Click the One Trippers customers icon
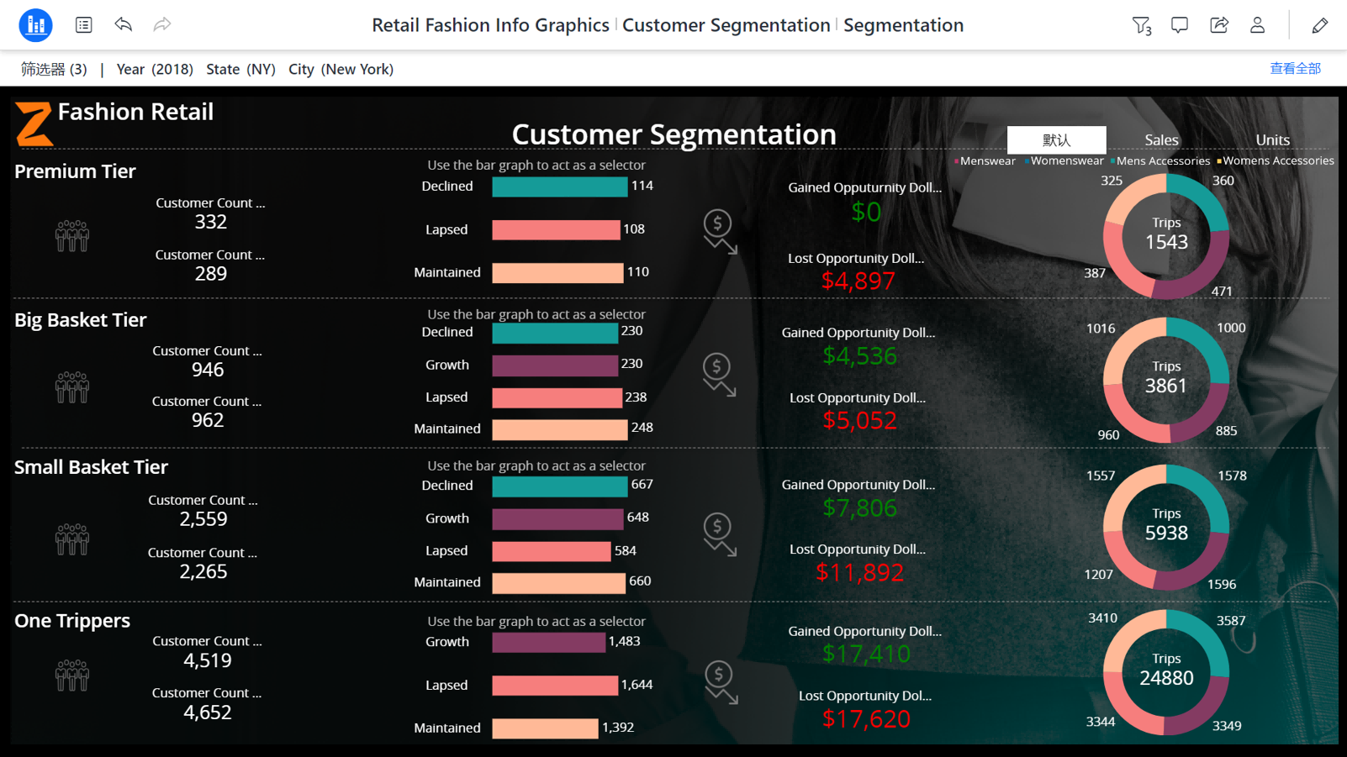 coord(72,676)
